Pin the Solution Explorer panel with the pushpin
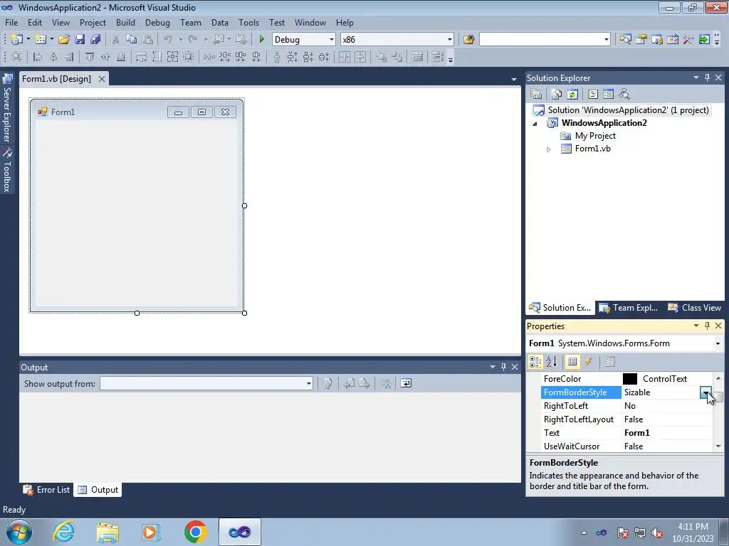Viewport: 729px width, 546px height. 707,78
